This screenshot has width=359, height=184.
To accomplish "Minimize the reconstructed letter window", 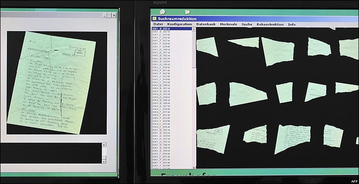I will pyautogui.click(x=104, y=15).
